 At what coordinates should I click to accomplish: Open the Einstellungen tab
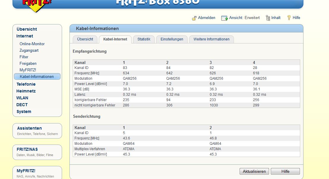point(172,39)
